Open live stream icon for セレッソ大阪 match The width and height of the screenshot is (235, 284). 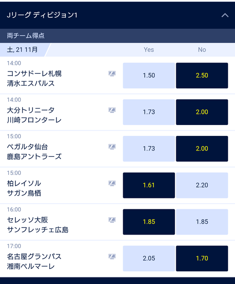coord(112,220)
